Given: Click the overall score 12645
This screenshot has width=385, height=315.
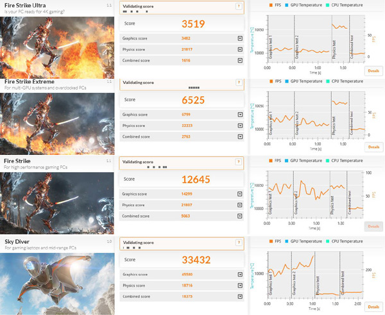Looking at the screenshot, I should (196, 179).
